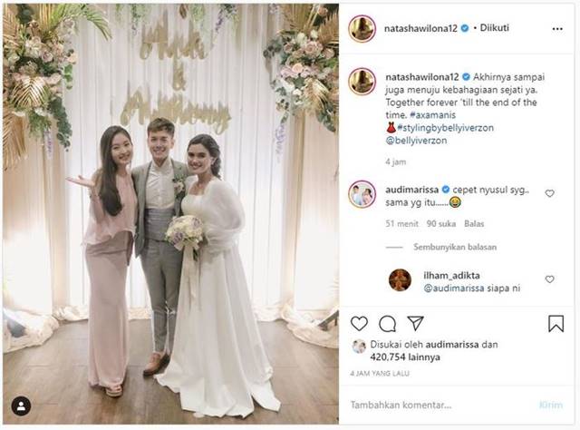Image resolution: width=580 pixels, height=430 pixels.
Task: Share post via paper plane icon
Action: [415, 323]
